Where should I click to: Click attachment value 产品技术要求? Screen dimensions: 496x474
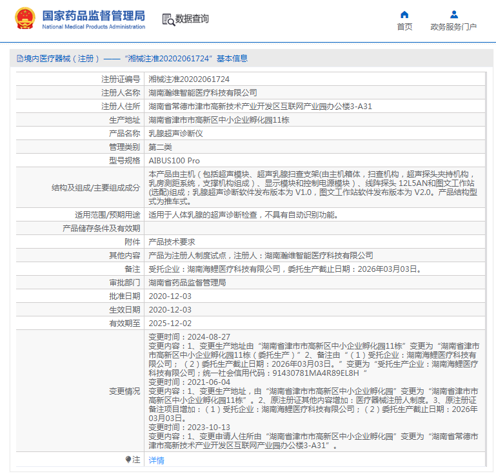click(x=172, y=242)
